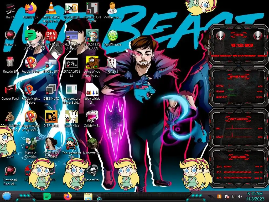Open File Explorer from the taskbar
This screenshot has height=202, width=269.
tap(88, 197)
